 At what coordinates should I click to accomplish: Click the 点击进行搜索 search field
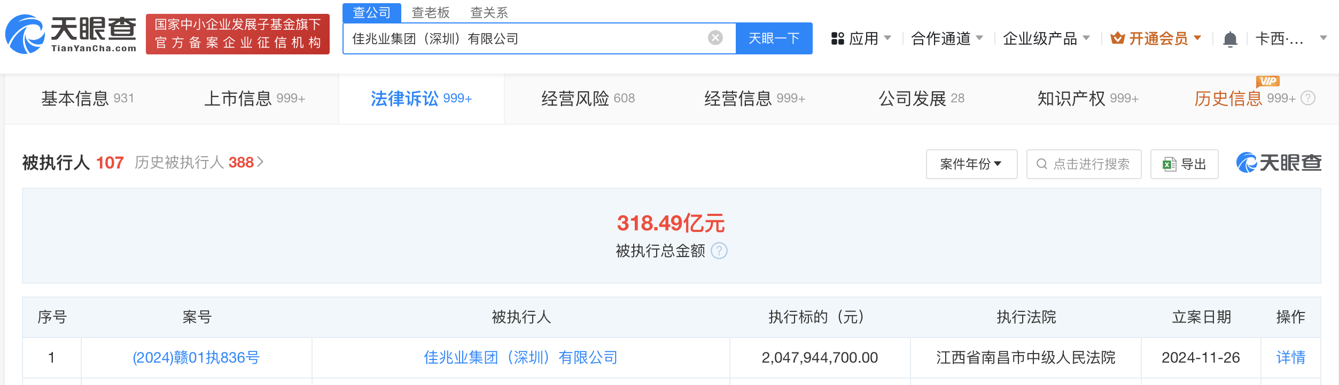(1084, 164)
